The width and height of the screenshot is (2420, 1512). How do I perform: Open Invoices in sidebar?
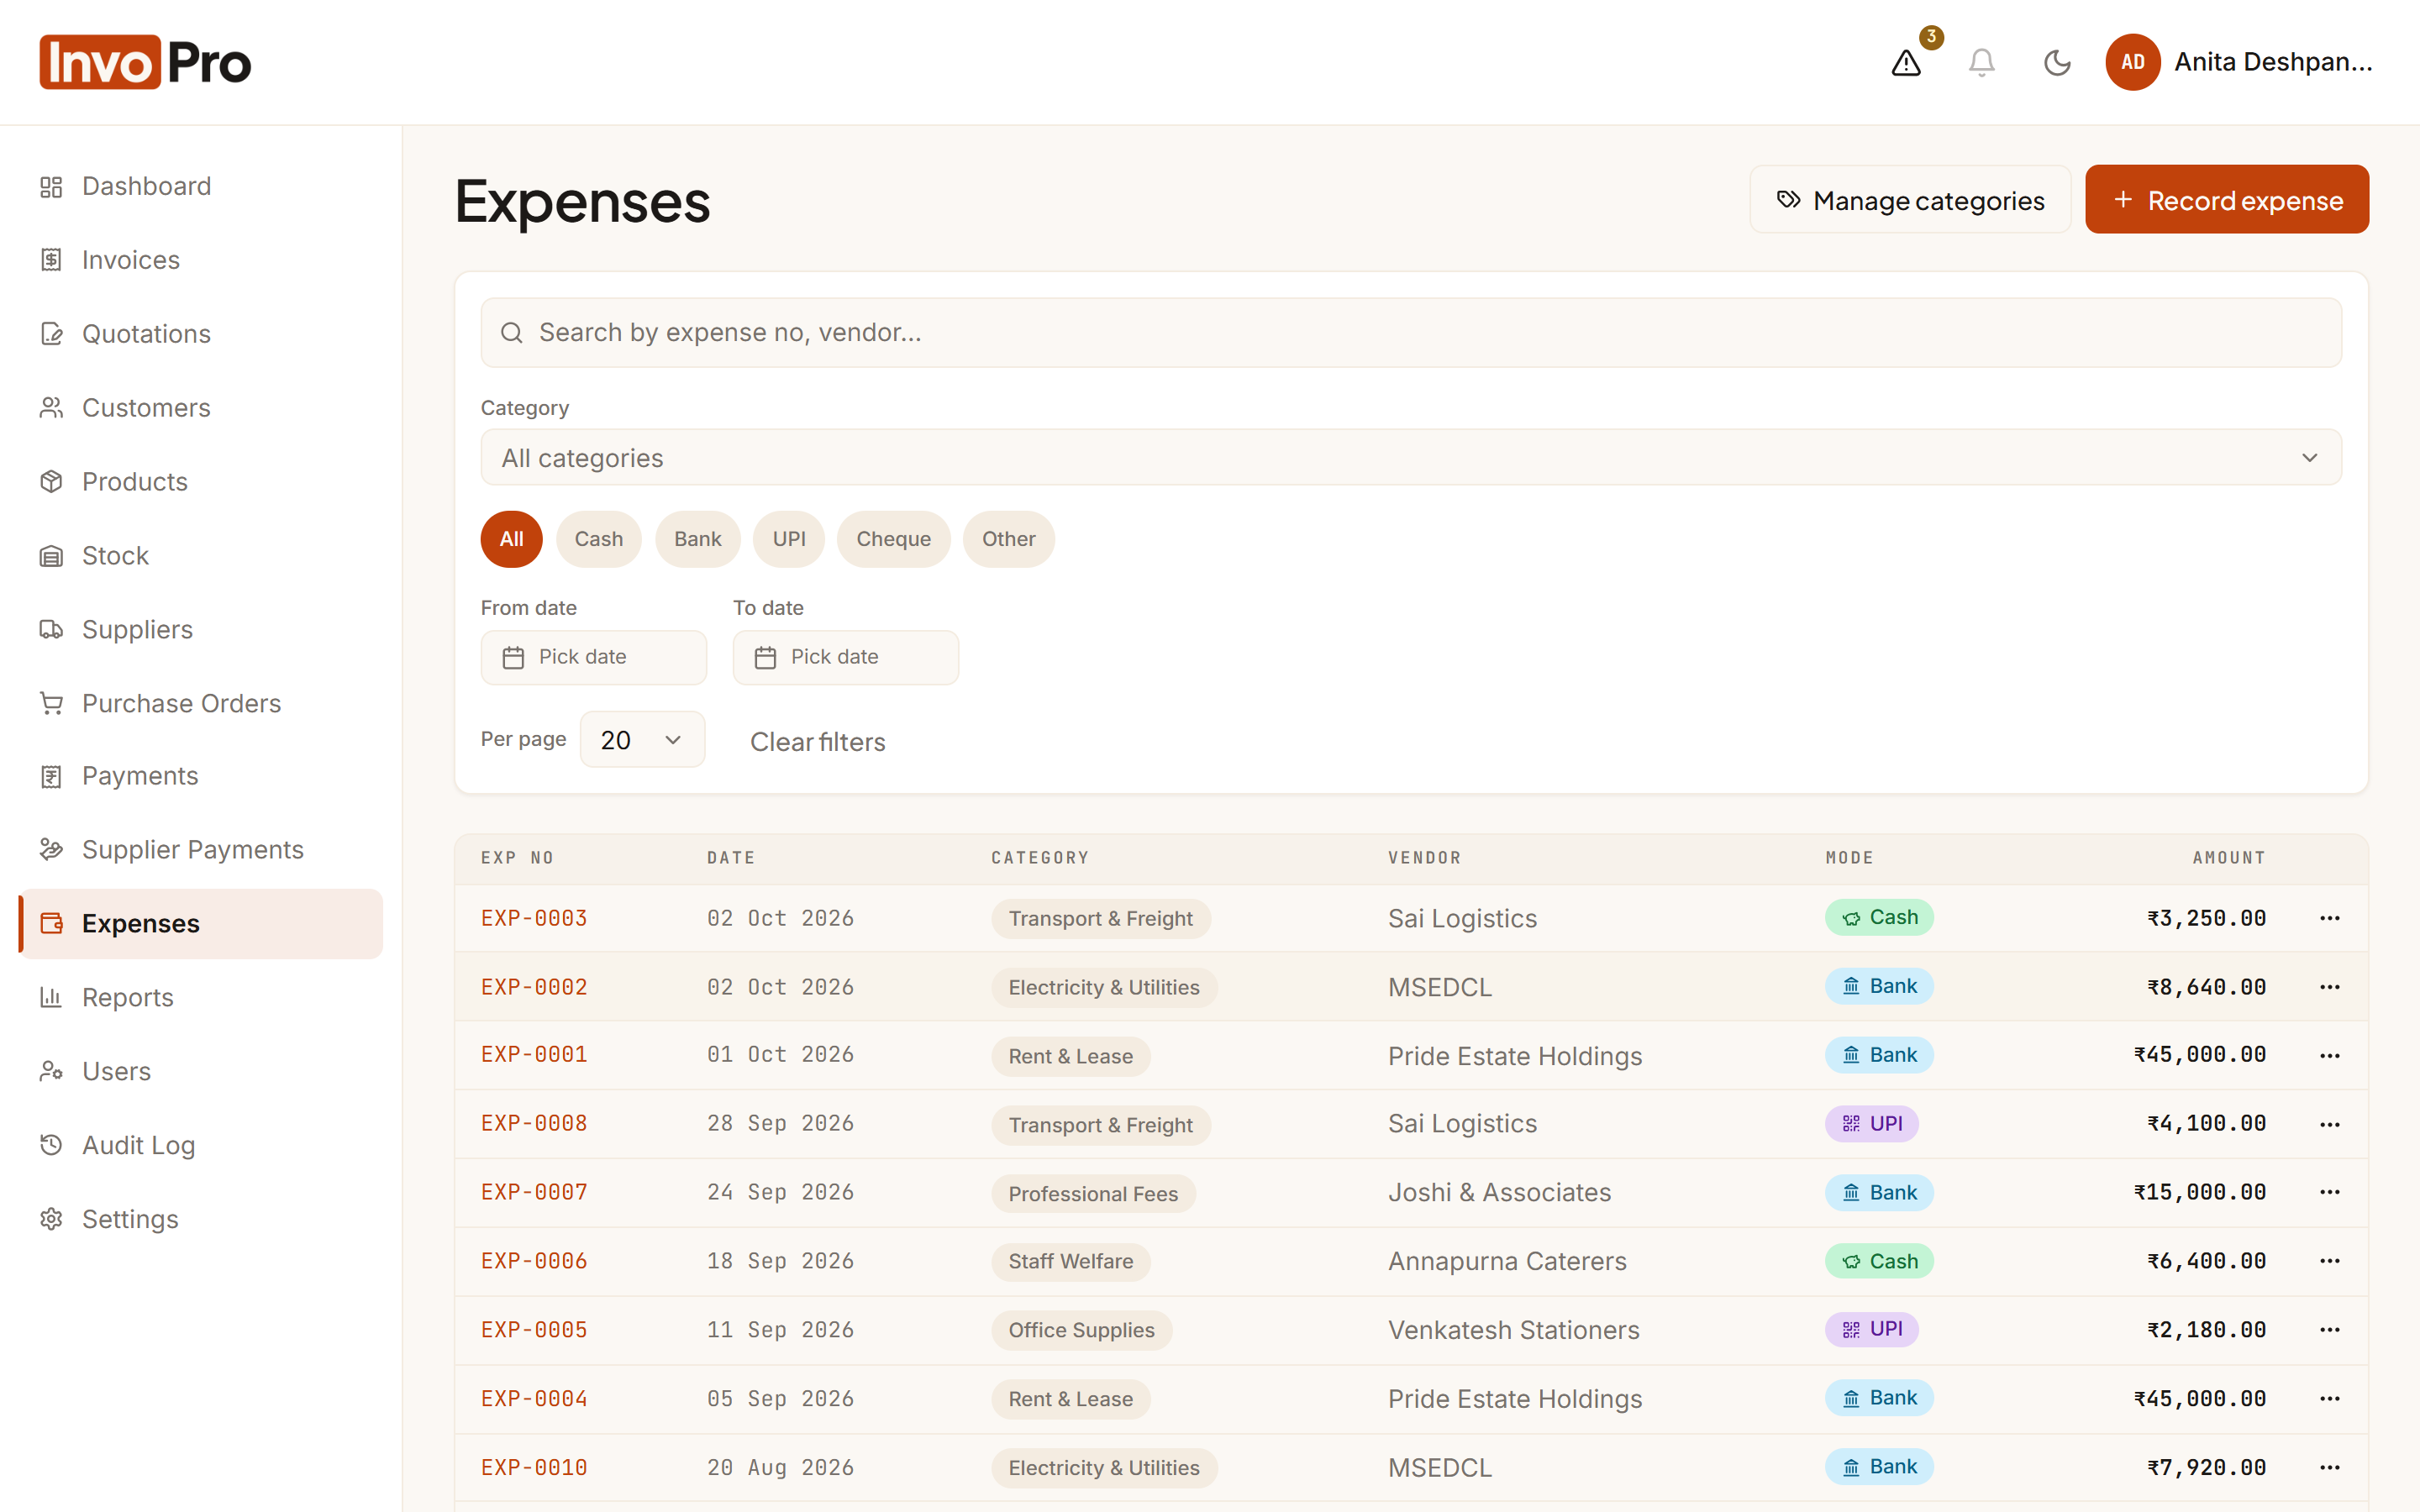click(x=201, y=260)
